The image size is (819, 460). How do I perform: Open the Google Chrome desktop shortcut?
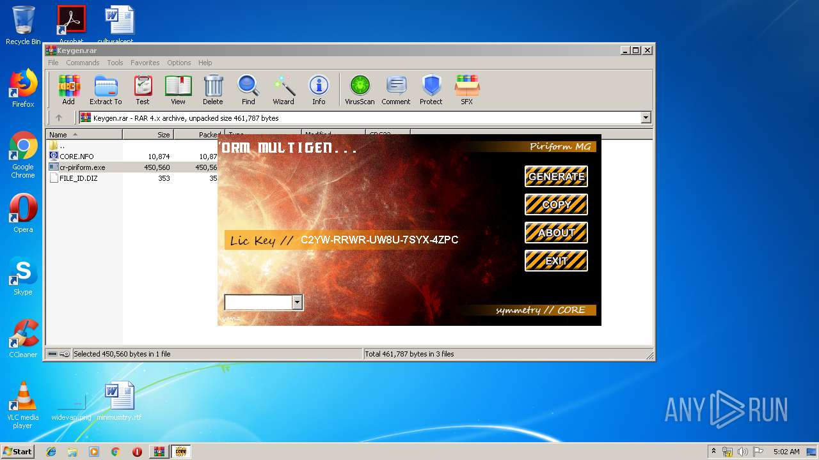point(23,155)
